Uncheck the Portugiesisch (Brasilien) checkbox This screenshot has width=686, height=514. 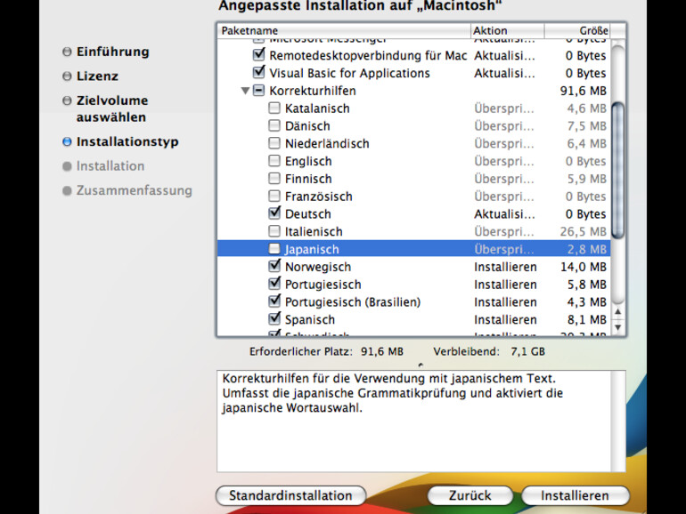274,301
